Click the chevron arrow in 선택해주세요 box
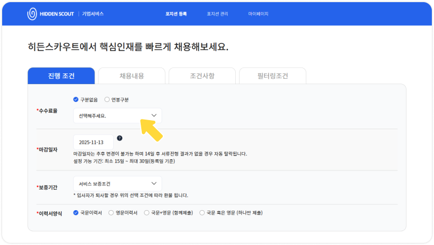 [154, 115]
